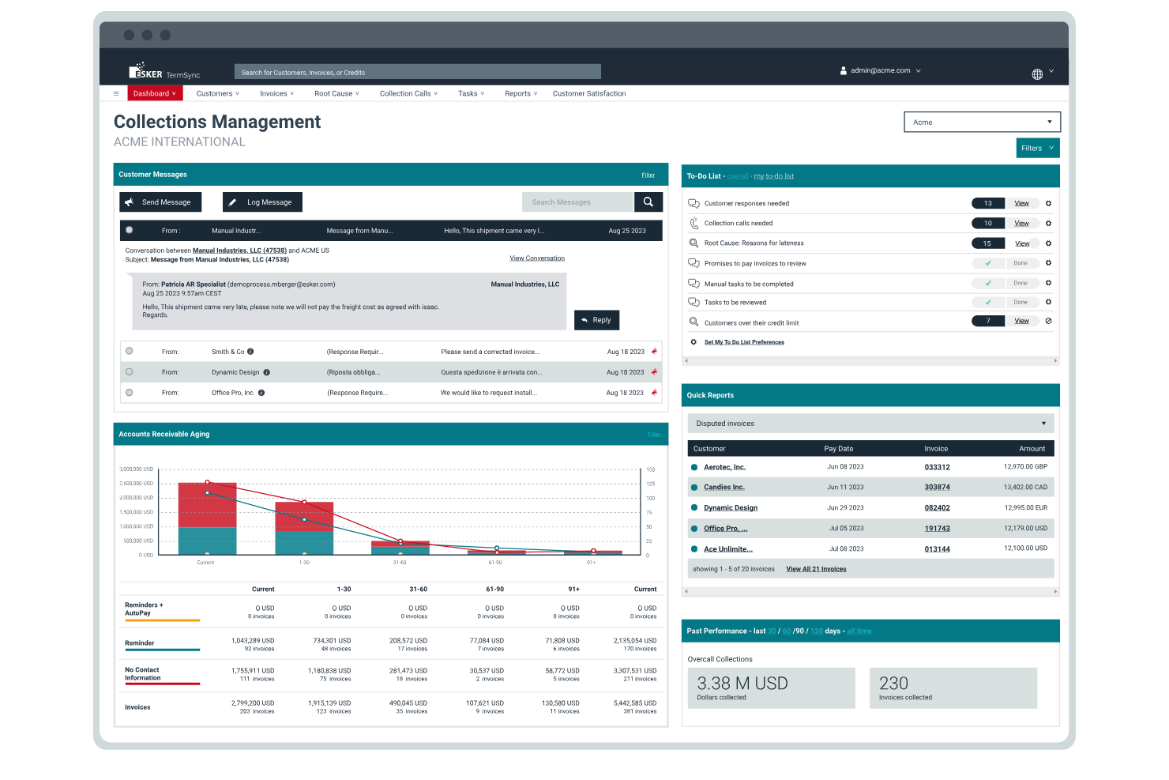Toggle the checkmark for Promises to pay invoices

(988, 262)
